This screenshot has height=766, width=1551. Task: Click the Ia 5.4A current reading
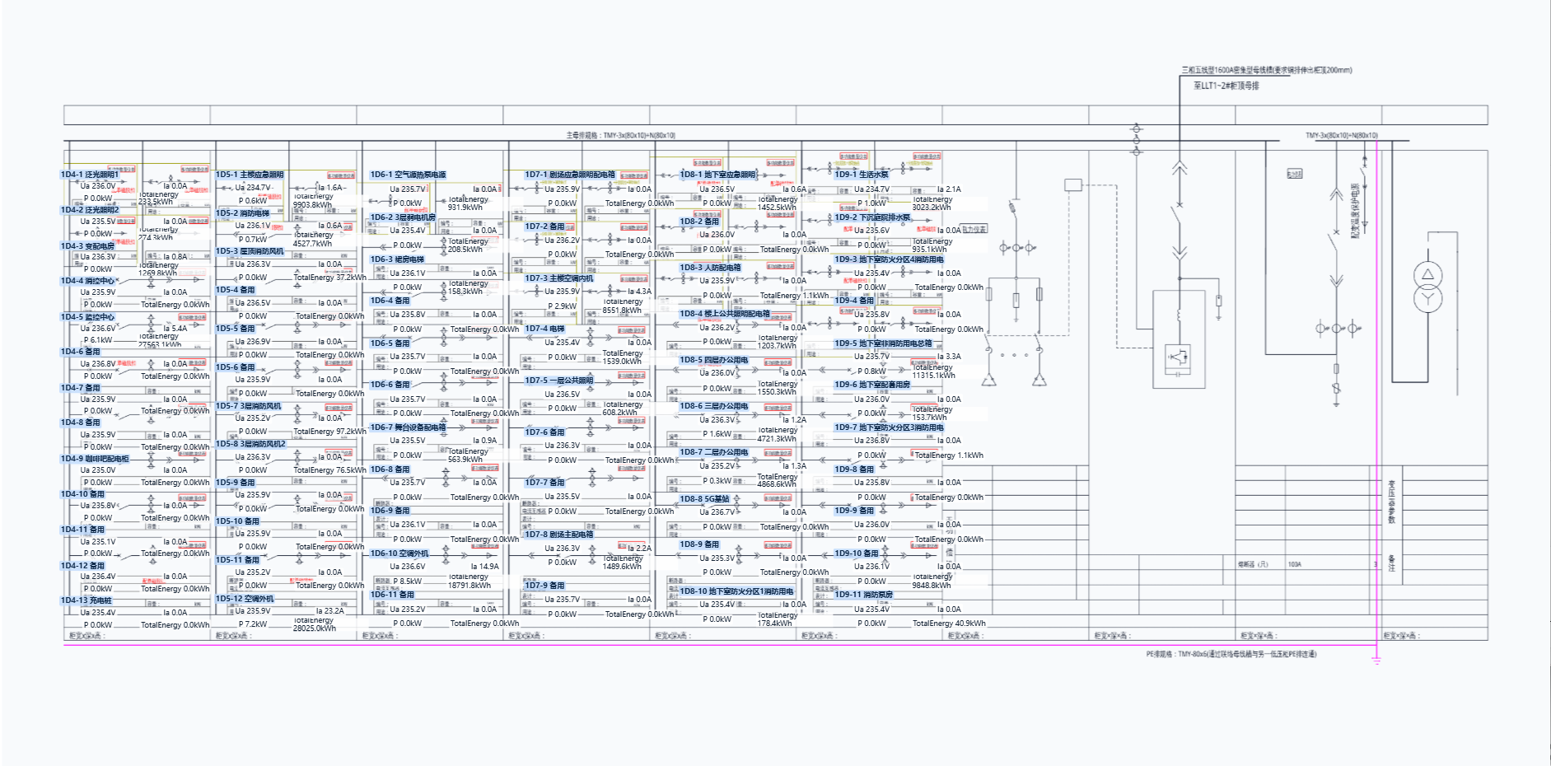click(x=175, y=329)
